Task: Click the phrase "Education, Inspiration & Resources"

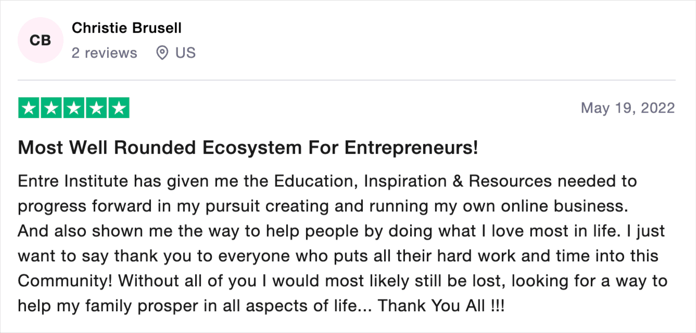Action: [413, 181]
